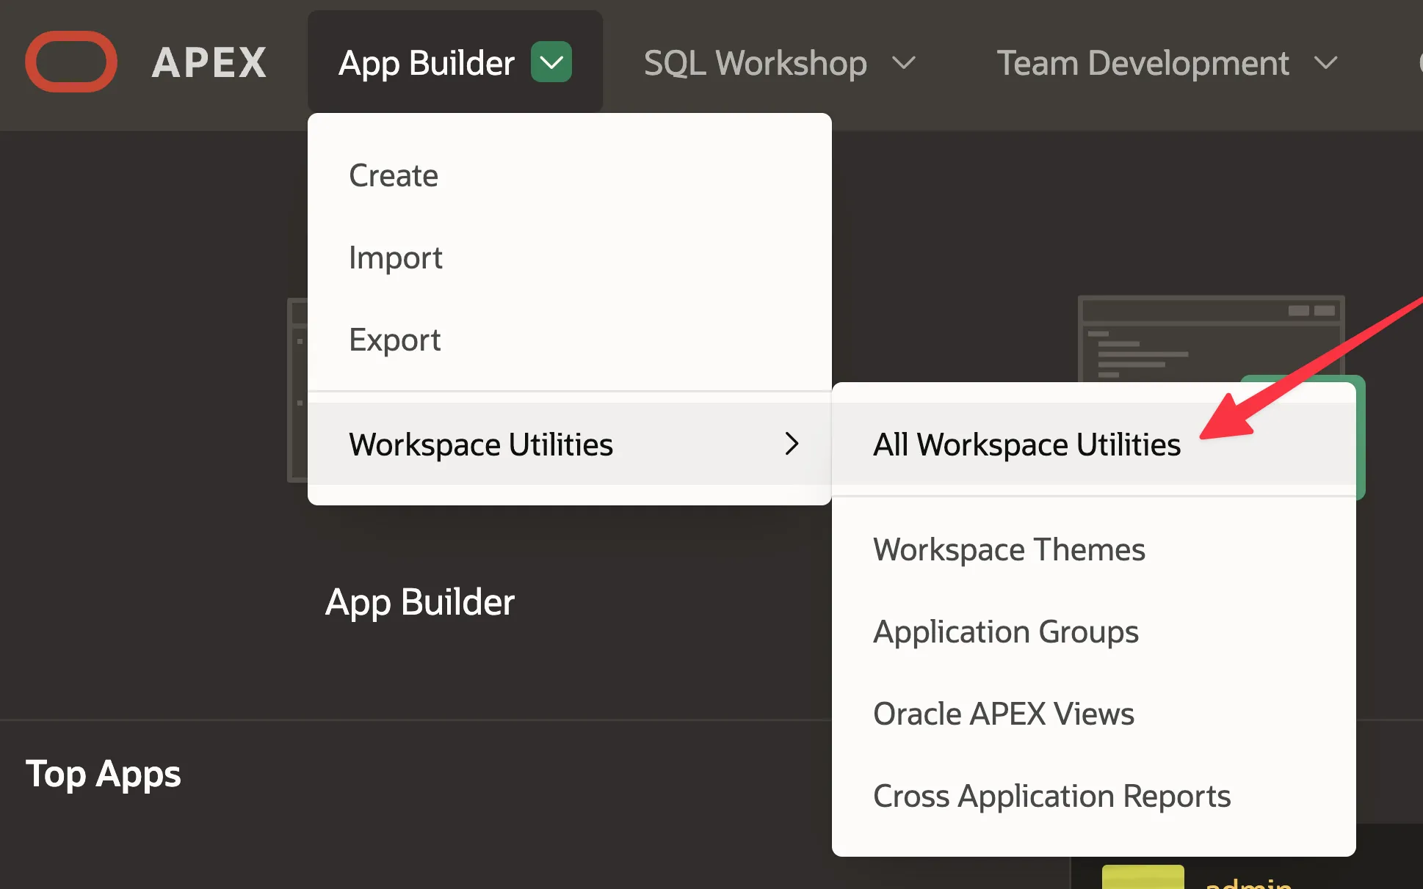Open the Team Development menu
The width and height of the screenshot is (1423, 889).
click(1143, 63)
